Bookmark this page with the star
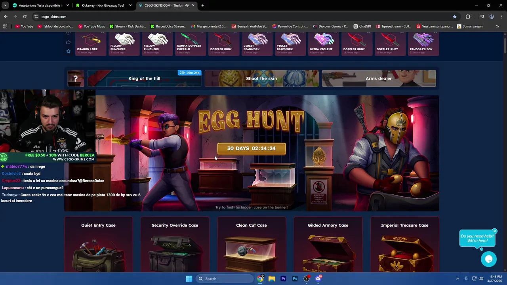 click(454, 17)
